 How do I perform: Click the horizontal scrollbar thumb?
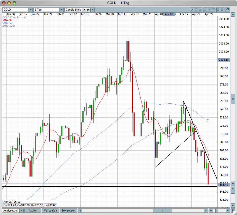pos(162,211)
